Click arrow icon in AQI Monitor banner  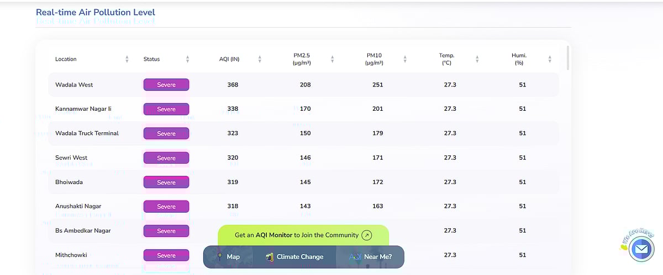(366, 235)
